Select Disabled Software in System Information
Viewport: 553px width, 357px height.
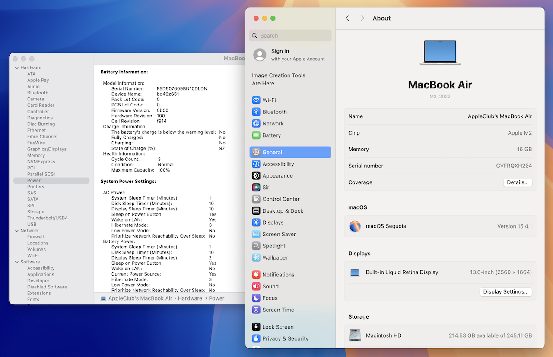pos(47,287)
